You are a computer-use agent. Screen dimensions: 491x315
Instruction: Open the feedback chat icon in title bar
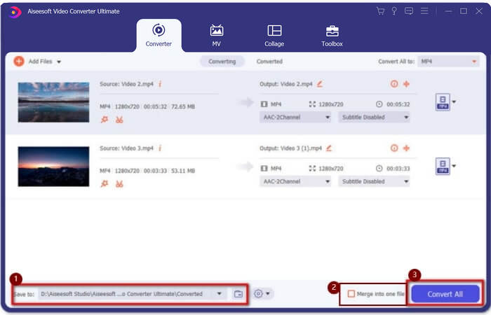click(x=409, y=11)
